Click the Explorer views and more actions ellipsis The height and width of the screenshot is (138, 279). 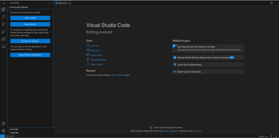[50, 3]
